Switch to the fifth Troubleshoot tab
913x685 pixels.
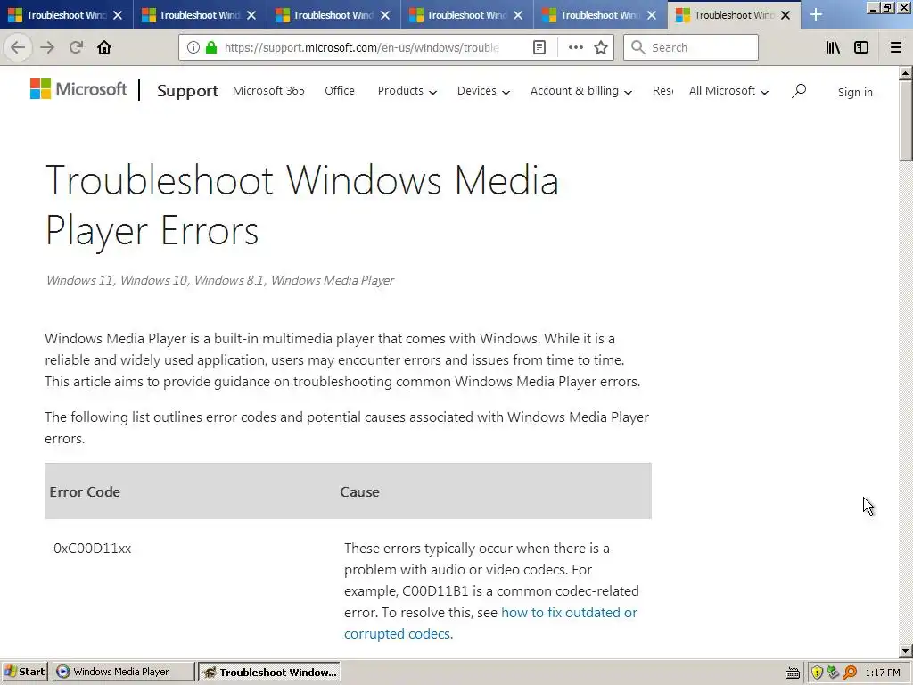pyautogui.click(x=593, y=15)
